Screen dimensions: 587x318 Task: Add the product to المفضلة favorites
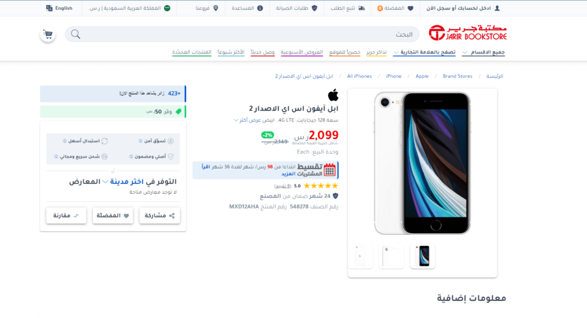click(113, 215)
